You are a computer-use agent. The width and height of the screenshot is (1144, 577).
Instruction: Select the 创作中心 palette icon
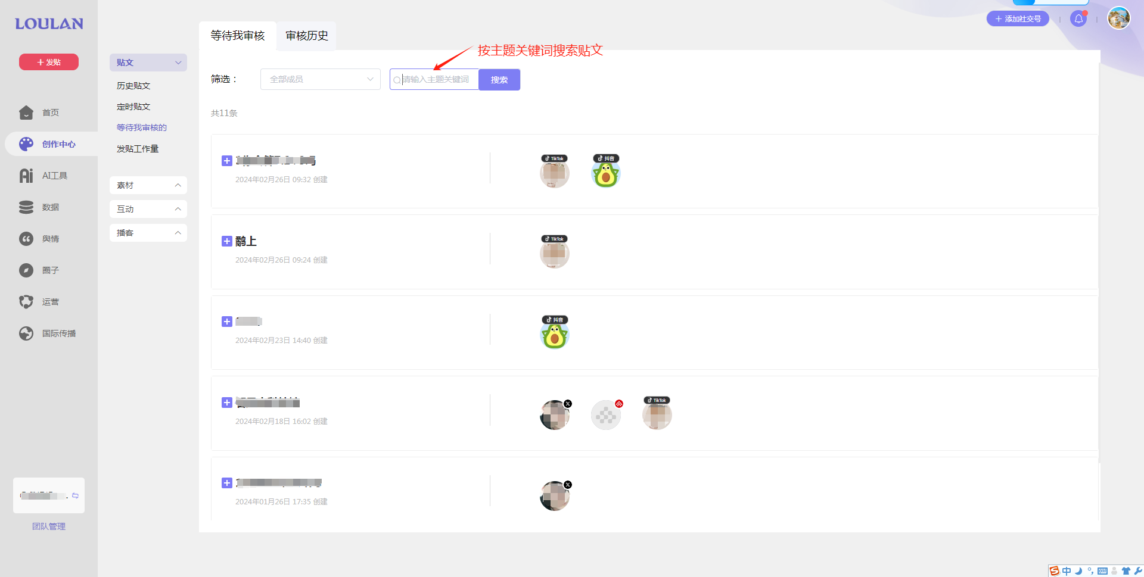[26, 144]
